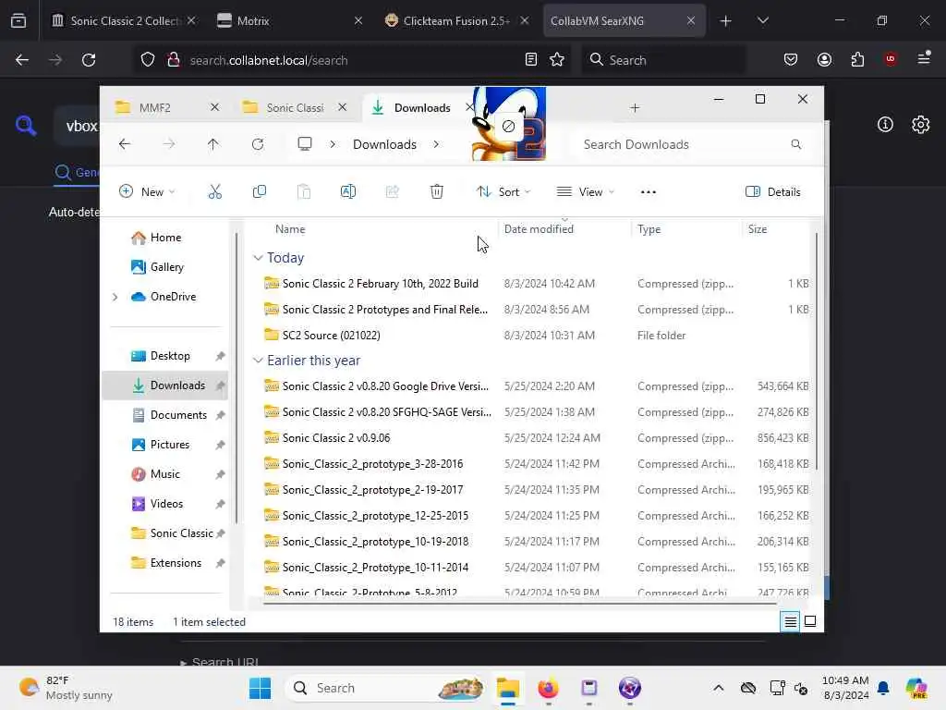
Task: Unpin Pictures pin icon in sidebar
Action: click(220, 445)
